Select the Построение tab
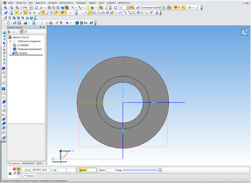251x183 pixels. click(x=14, y=163)
